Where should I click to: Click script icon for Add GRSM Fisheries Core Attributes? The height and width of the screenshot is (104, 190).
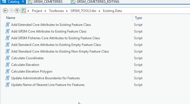[8, 38]
